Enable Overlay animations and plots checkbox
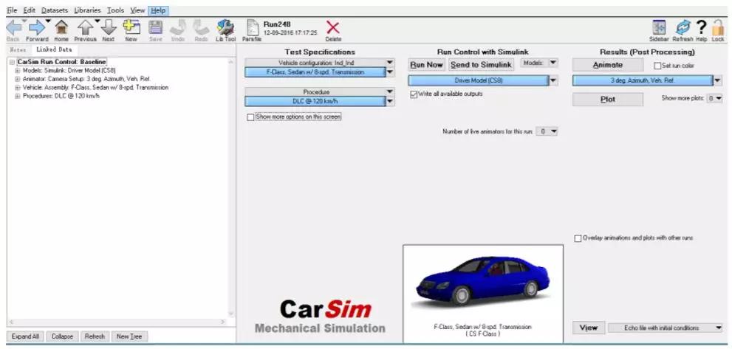The height and width of the screenshot is (349, 732). coord(578,238)
